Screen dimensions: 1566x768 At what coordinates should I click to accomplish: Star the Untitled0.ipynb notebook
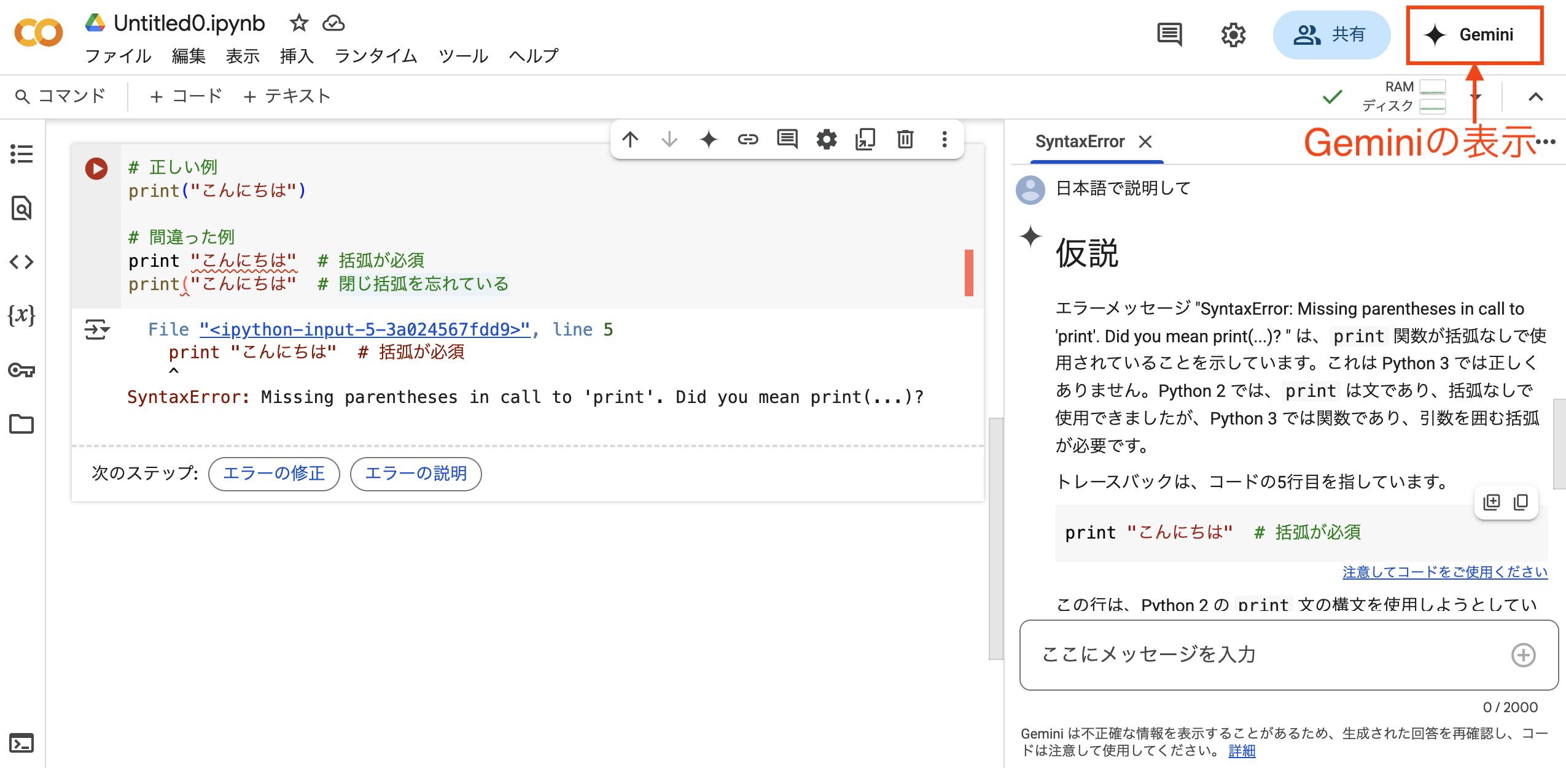pos(298,23)
